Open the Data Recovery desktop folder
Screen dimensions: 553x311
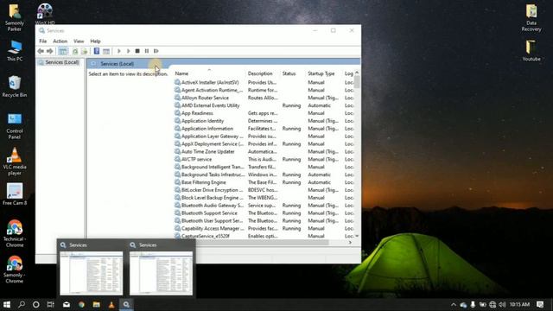click(x=531, y=18)
